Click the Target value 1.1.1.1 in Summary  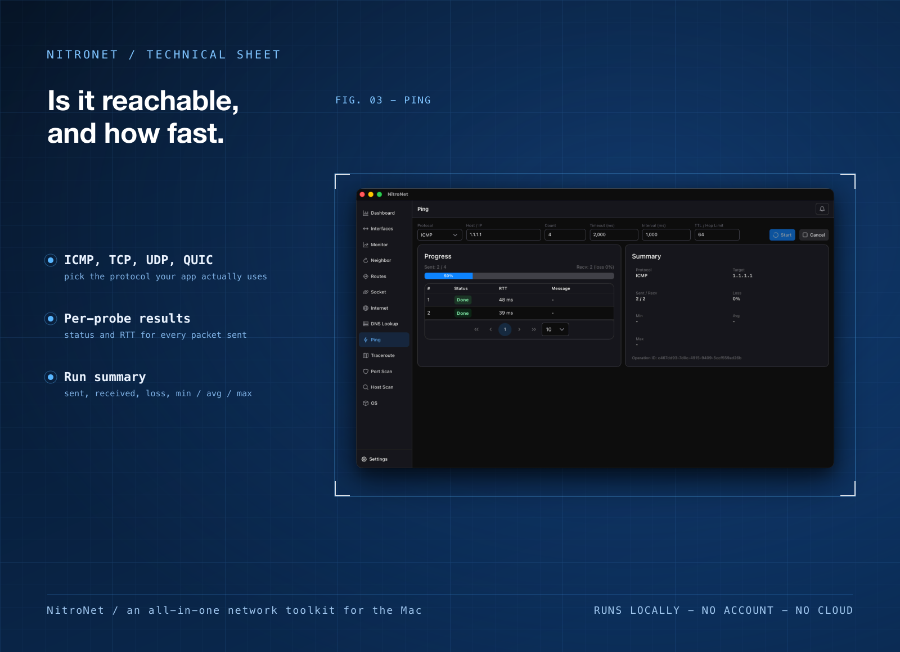[742, 276]
